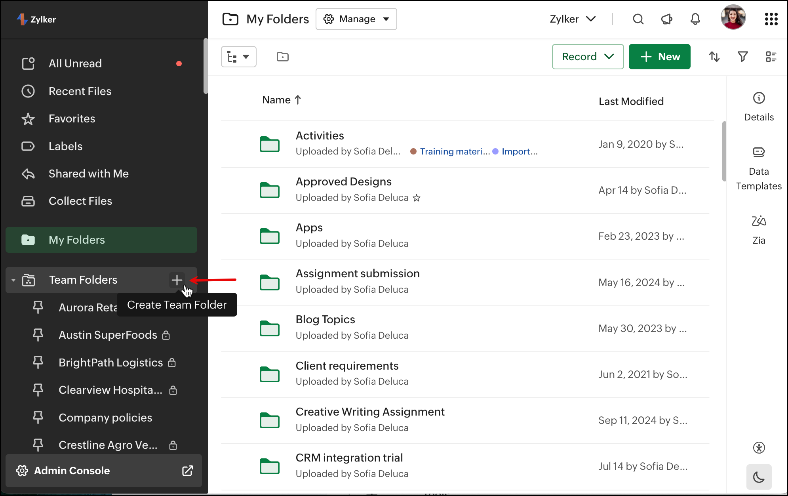
Task: Open the apps grid launcher
Action: coord(771,19)
